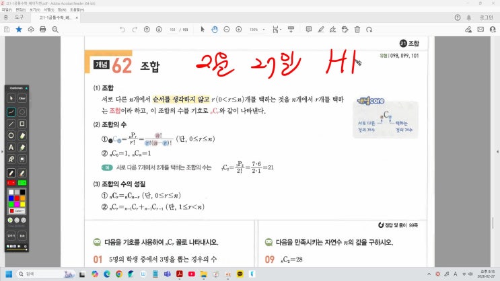Toggle the green pen color button
500x281 pixels.
(x=22, y=183)
